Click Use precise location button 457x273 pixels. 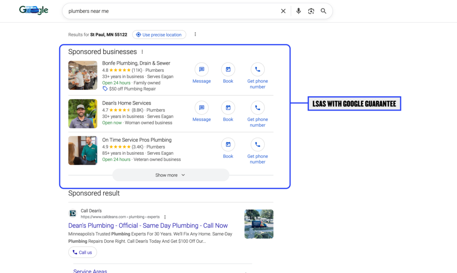(159, 35)
